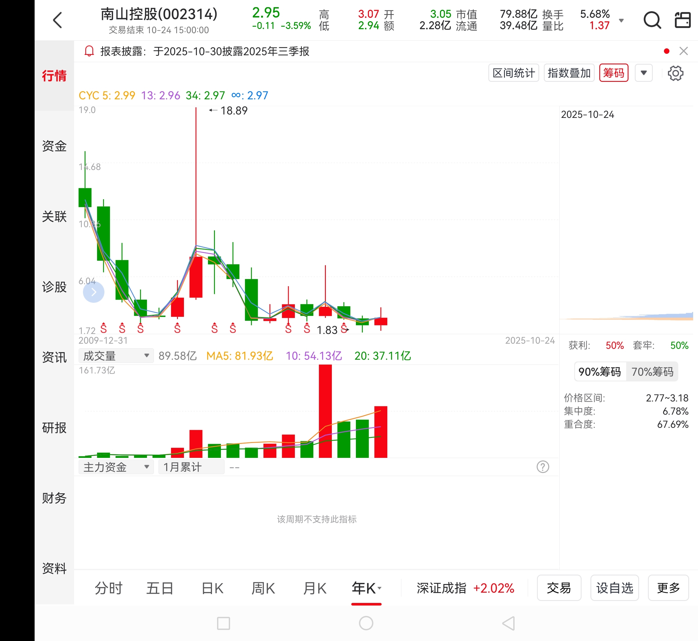Open the dropdown arrow beside 筹码
The image size is (698, 641).
coord(644,73)
